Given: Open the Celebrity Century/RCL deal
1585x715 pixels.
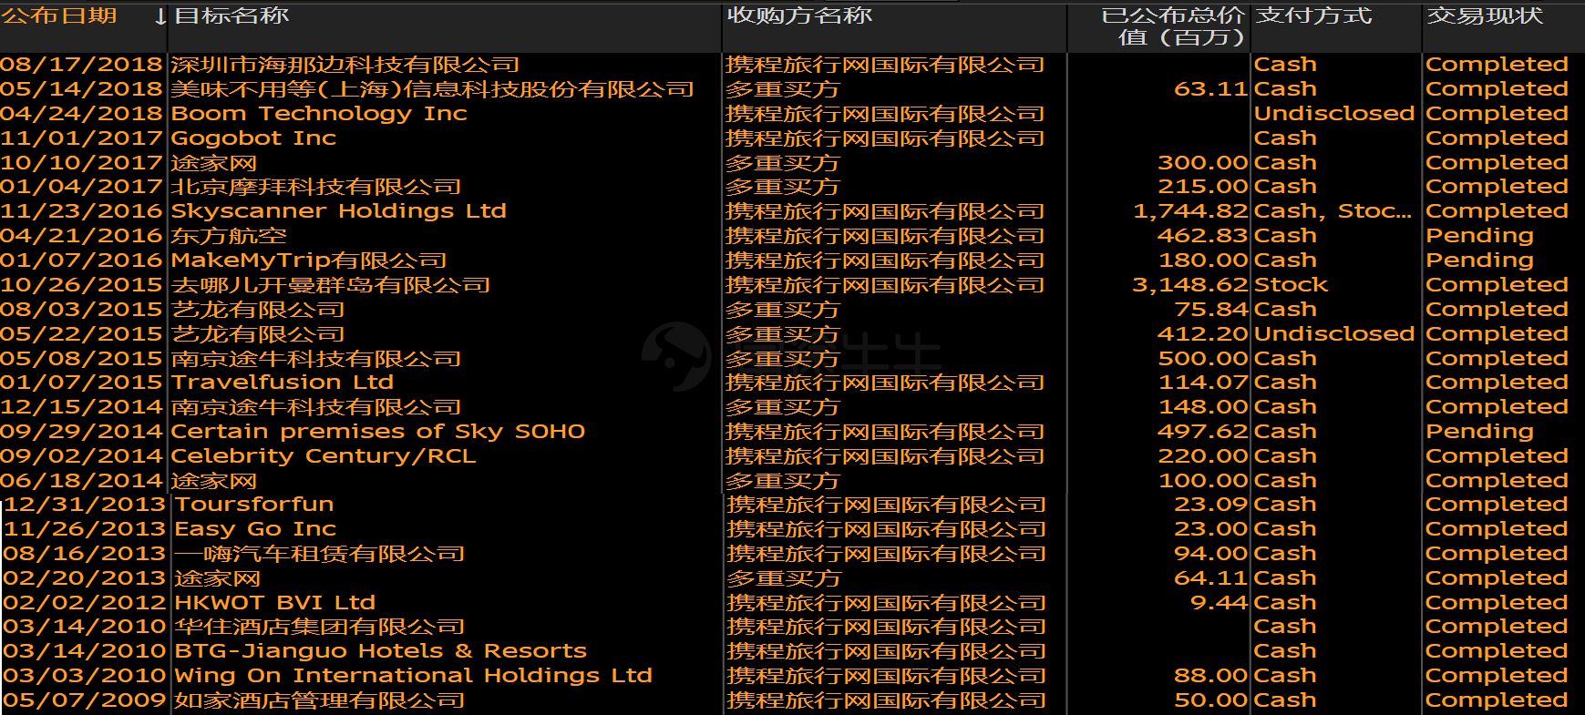Looking at the screenshot, I should coord(324,456).
